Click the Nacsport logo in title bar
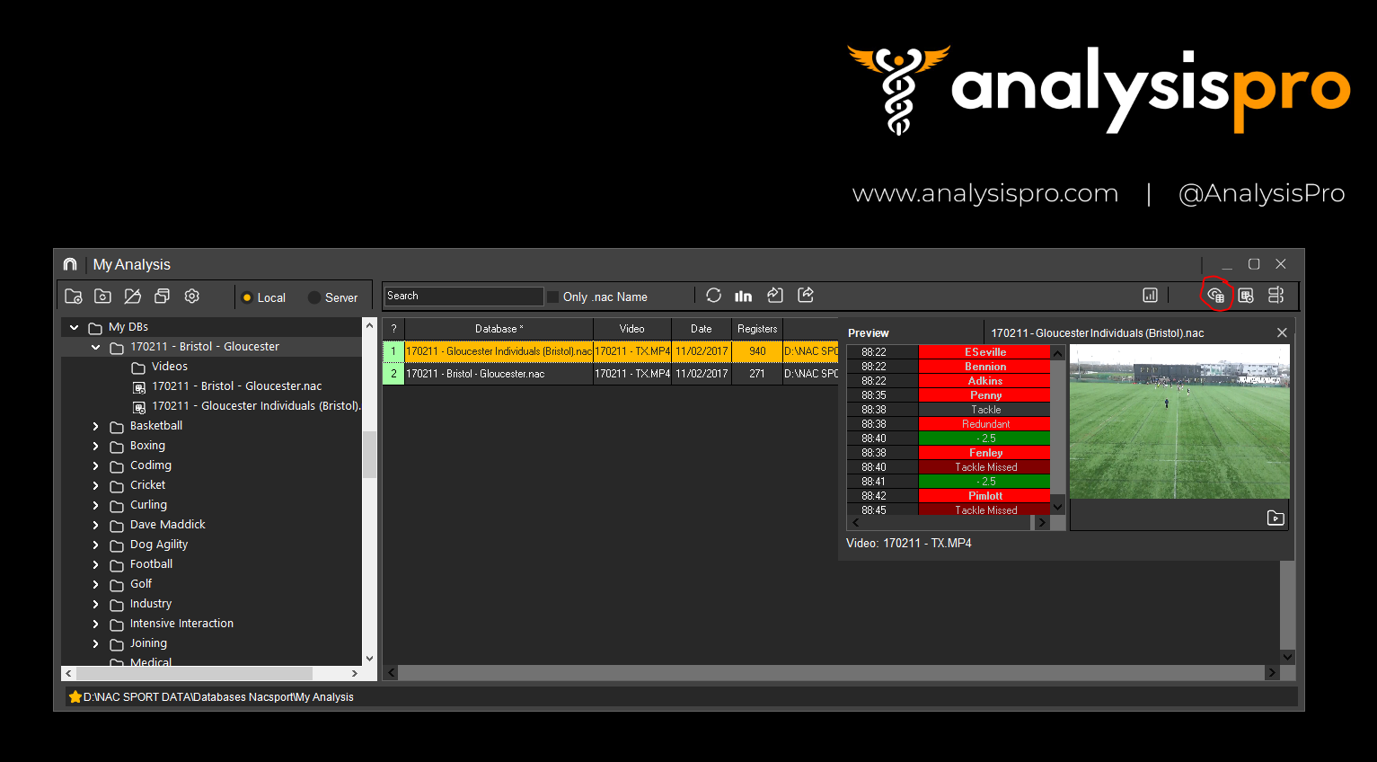 coord(70,264)
